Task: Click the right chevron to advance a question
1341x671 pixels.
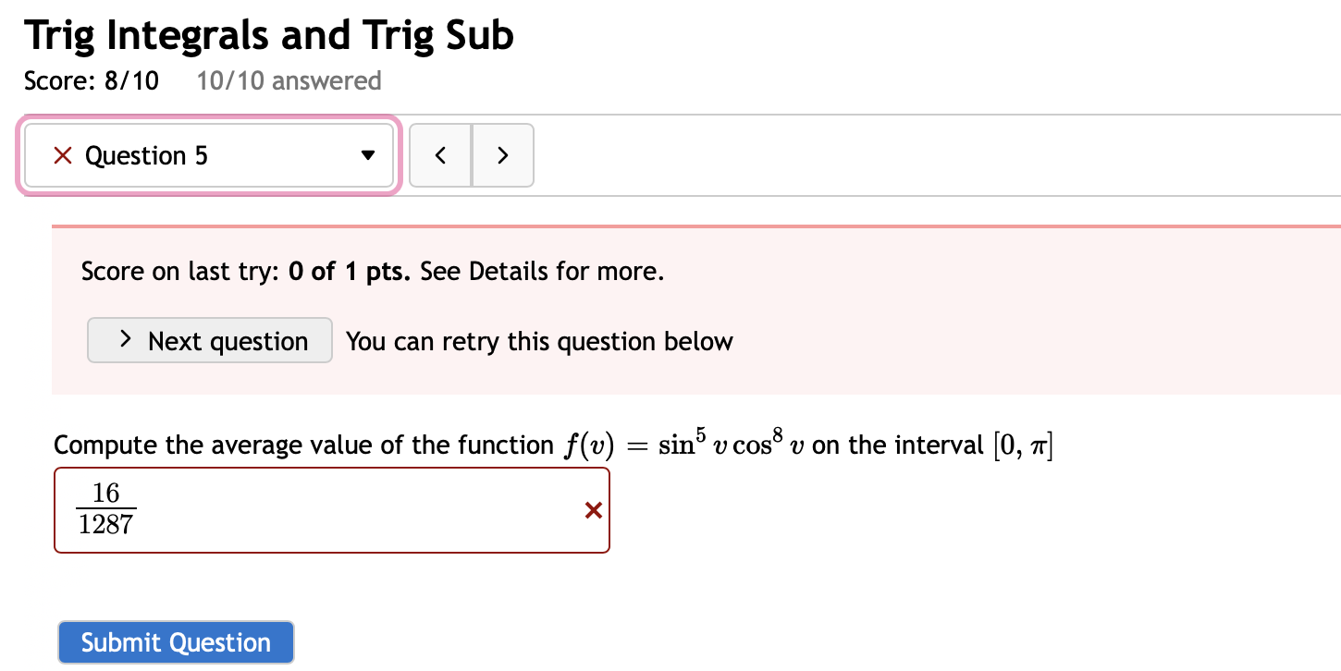Action: pyautogui.click(x=502, y=155)
